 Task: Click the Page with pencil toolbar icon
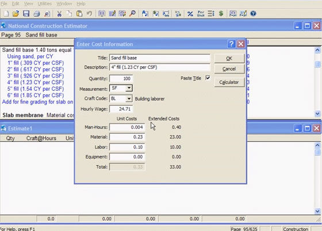243,14
